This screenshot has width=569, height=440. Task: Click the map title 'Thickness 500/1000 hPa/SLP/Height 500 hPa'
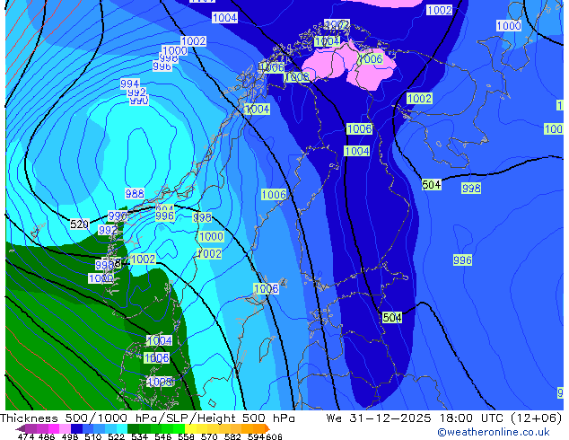point(147,418)
